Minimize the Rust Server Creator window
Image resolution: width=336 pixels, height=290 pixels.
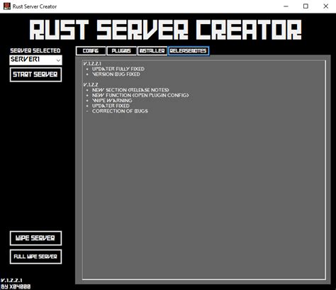click(x=286, y=6)
